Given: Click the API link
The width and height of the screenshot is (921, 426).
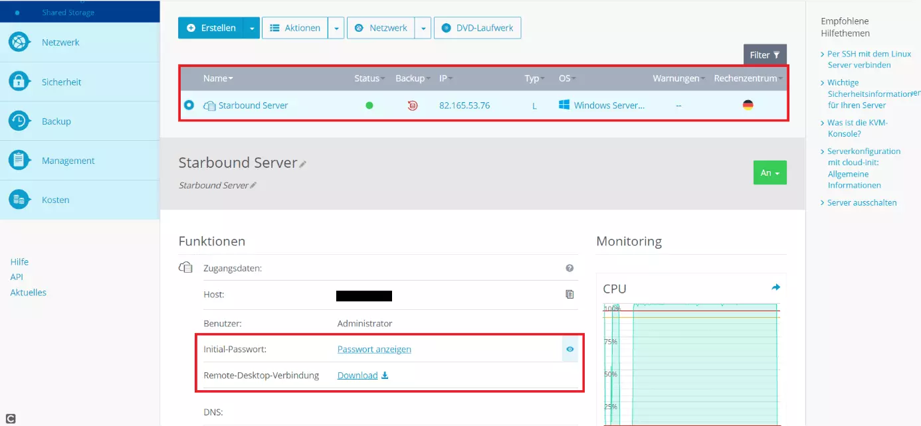Looking at the screenshot, I should pyautogui.click(x=17, y=277).
